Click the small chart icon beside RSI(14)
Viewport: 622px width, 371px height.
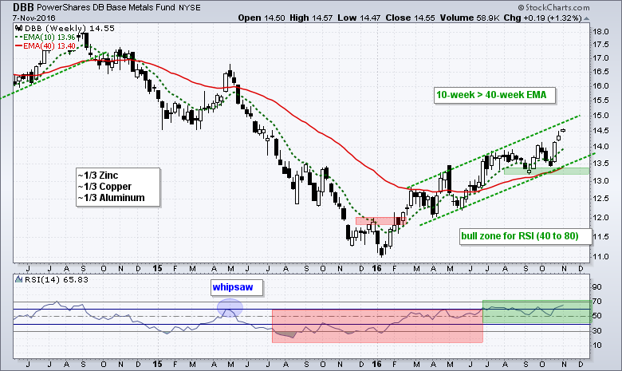[x=18, y=280]
